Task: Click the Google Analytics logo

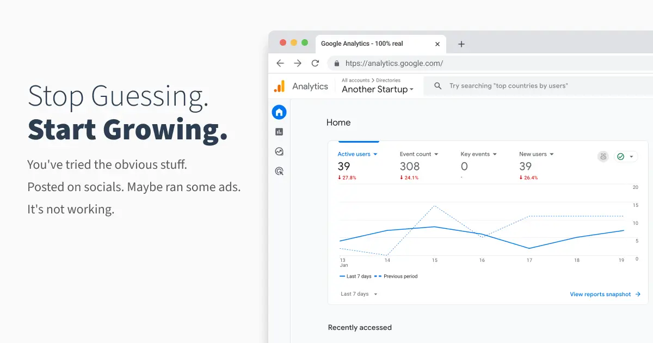Action: [279, 86]
